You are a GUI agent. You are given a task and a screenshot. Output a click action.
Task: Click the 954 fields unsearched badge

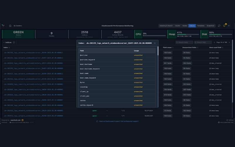(187, 63)
